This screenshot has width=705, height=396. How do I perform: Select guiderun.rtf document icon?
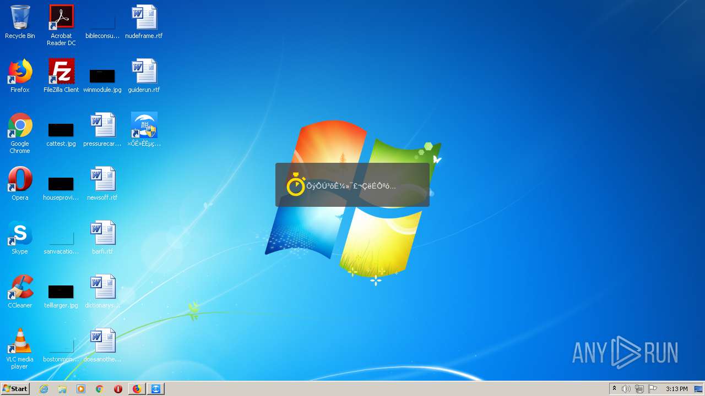click(x=144, y=76)
